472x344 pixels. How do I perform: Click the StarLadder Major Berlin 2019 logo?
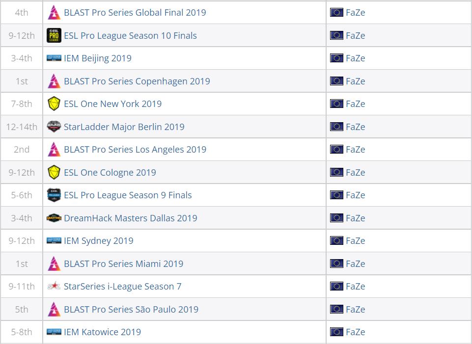click(x=54, y=126)
